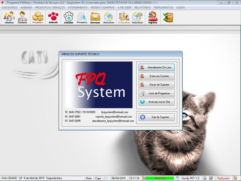The image size is (241, 181).
Task: Click the Caps indicator in status bar
Action: pos(98,178)
